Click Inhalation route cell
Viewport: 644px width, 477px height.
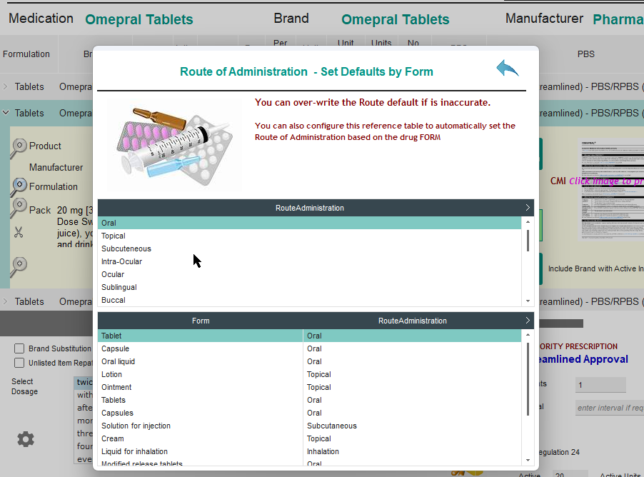tap(413, 451)
